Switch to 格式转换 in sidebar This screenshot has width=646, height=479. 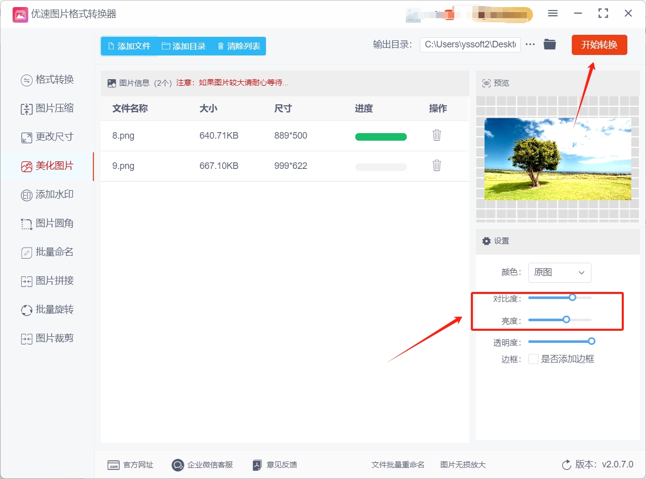coord(47,80)
